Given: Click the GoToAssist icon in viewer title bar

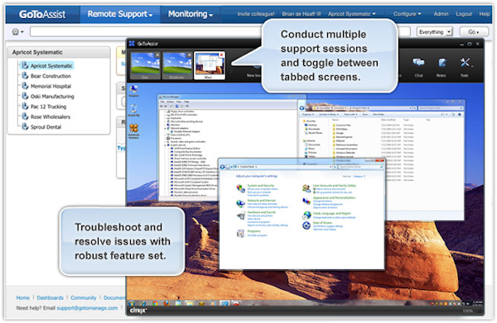Looking at the screenshot, I should pyautogui.click(x=132, y=44).
